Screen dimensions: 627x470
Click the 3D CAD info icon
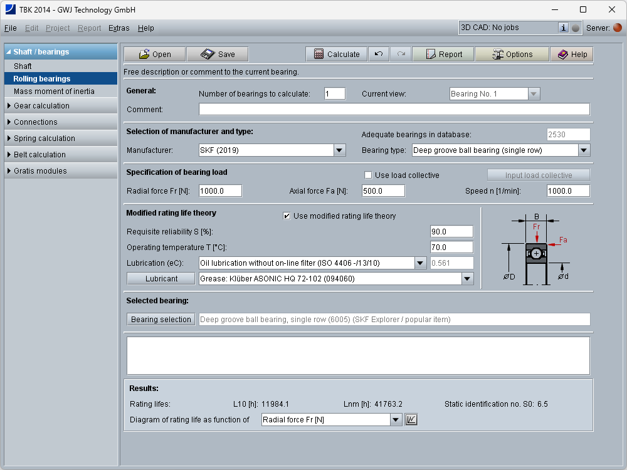point(563,28)
